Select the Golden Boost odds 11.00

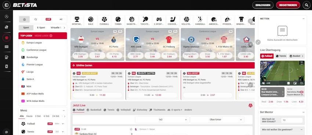98,95
